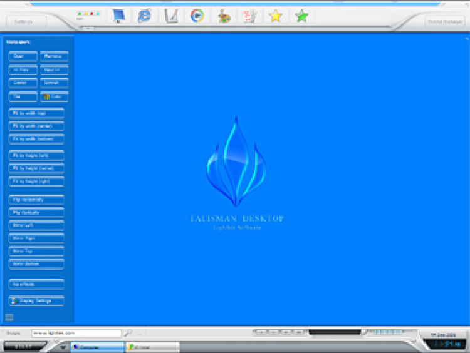
Task: Apply Mirror Right effect
Action: (x=36, y=238)
